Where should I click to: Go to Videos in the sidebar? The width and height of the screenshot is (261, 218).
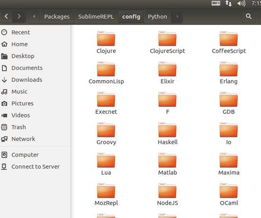pos(35,115)
